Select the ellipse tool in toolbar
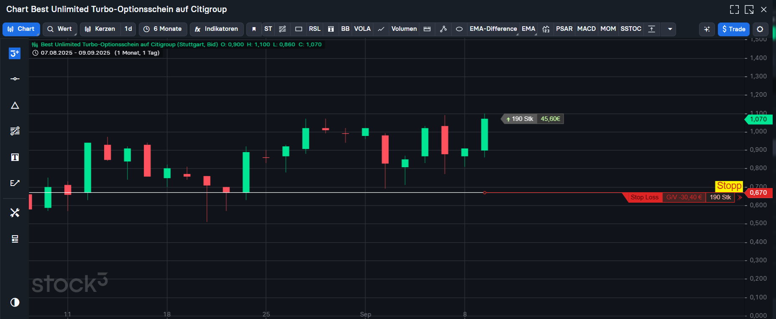Screen dimensions: 776x319 tap(459, 29)
